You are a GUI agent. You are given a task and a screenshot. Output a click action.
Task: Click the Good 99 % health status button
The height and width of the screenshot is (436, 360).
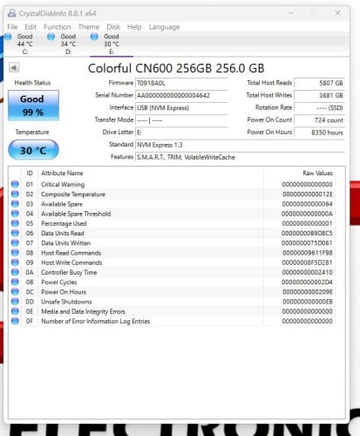(33, 106)
